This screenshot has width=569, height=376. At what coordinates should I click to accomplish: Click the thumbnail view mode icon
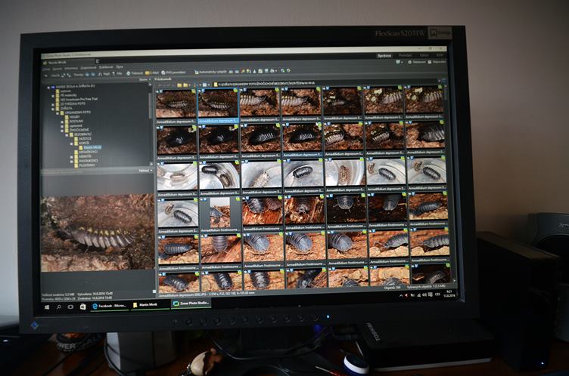click(x=205, y=85)
